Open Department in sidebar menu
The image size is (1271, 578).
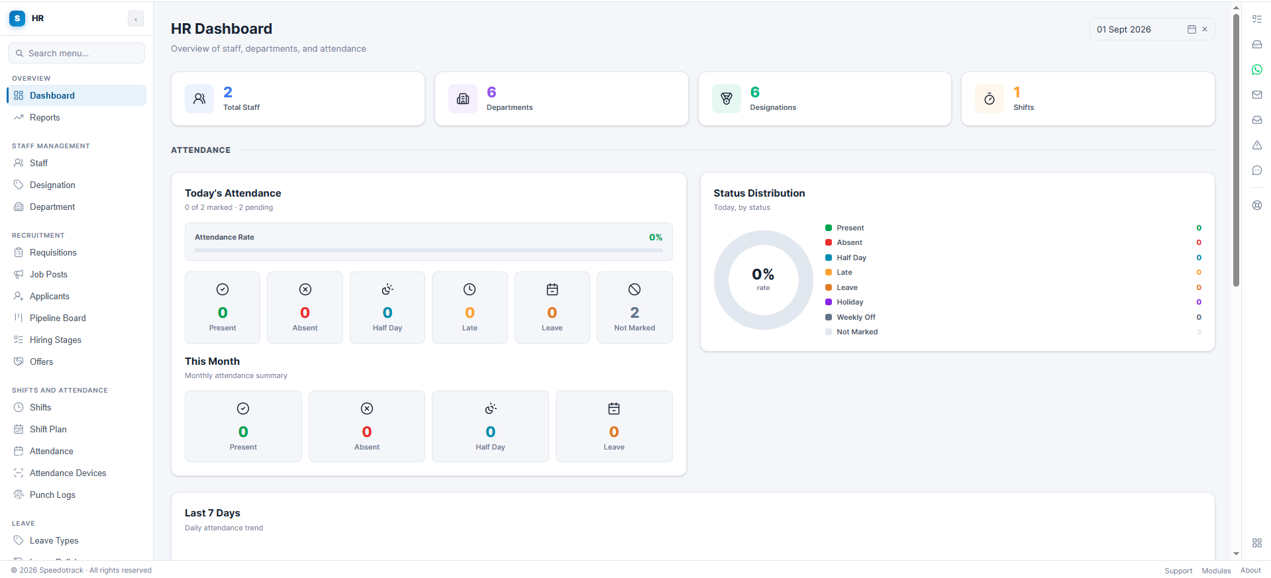click(76, 207)
